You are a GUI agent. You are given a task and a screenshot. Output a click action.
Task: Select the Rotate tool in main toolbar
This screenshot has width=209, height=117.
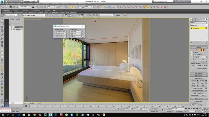coord(76,7)
